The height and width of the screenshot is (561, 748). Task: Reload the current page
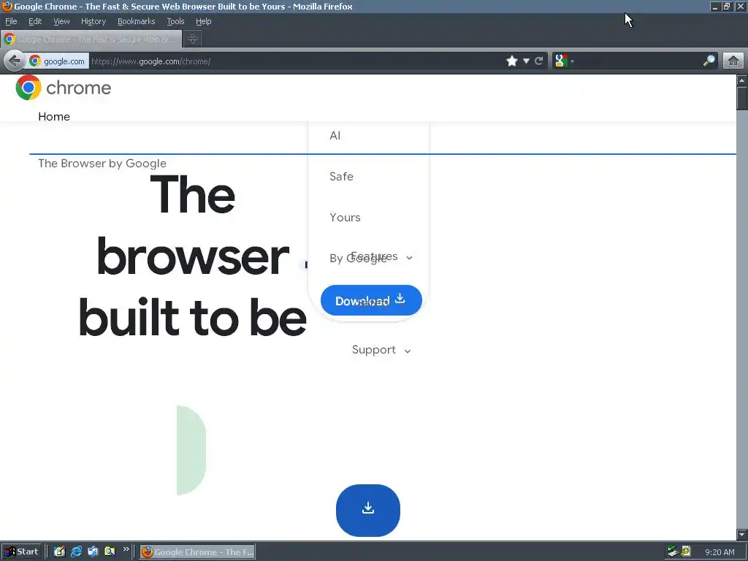(x=539, y=61)
